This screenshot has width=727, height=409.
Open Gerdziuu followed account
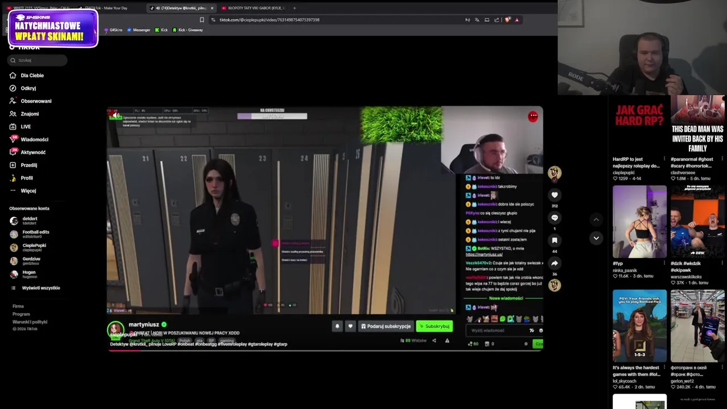coord(25,261)
